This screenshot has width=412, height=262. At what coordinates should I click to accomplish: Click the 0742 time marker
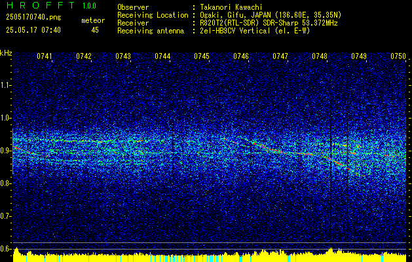point(84,56)
